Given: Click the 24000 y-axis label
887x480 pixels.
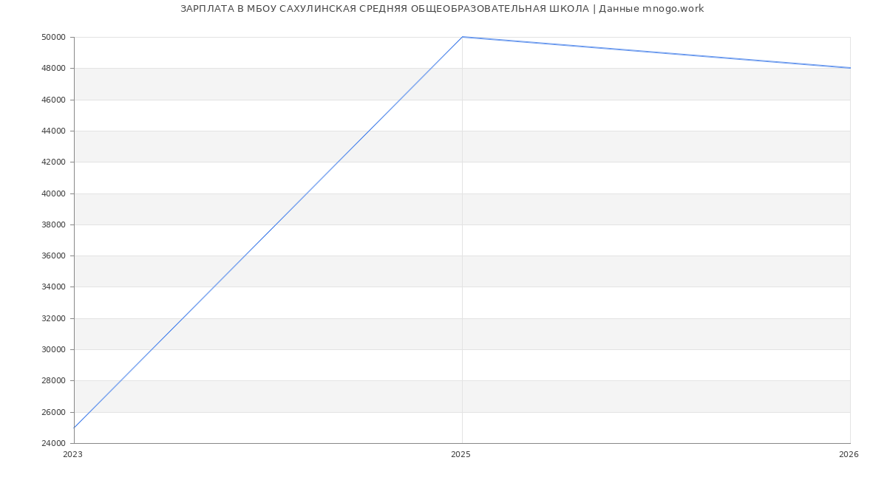Looking at the screenshot, I should (54, 443).
